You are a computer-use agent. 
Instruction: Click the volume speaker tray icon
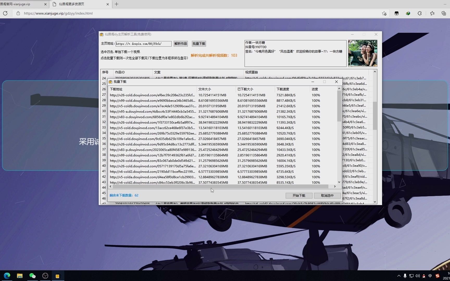[418, 276]
